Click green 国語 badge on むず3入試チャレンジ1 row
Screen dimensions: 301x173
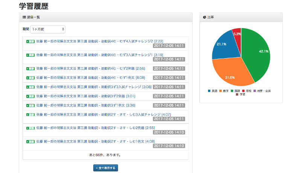click(x=30, y=55)
